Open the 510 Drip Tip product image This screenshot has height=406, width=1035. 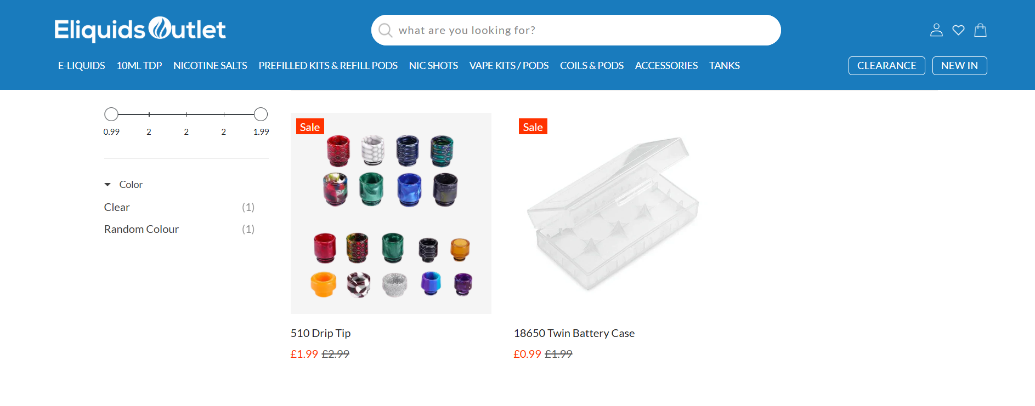391,213
